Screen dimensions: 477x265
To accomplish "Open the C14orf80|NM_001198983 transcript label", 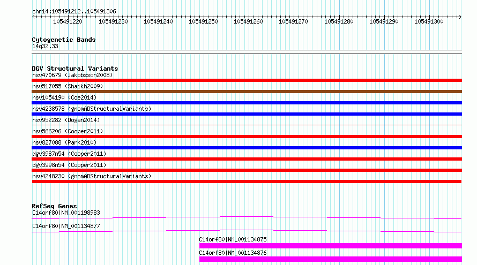I will [x=66, y=213].
